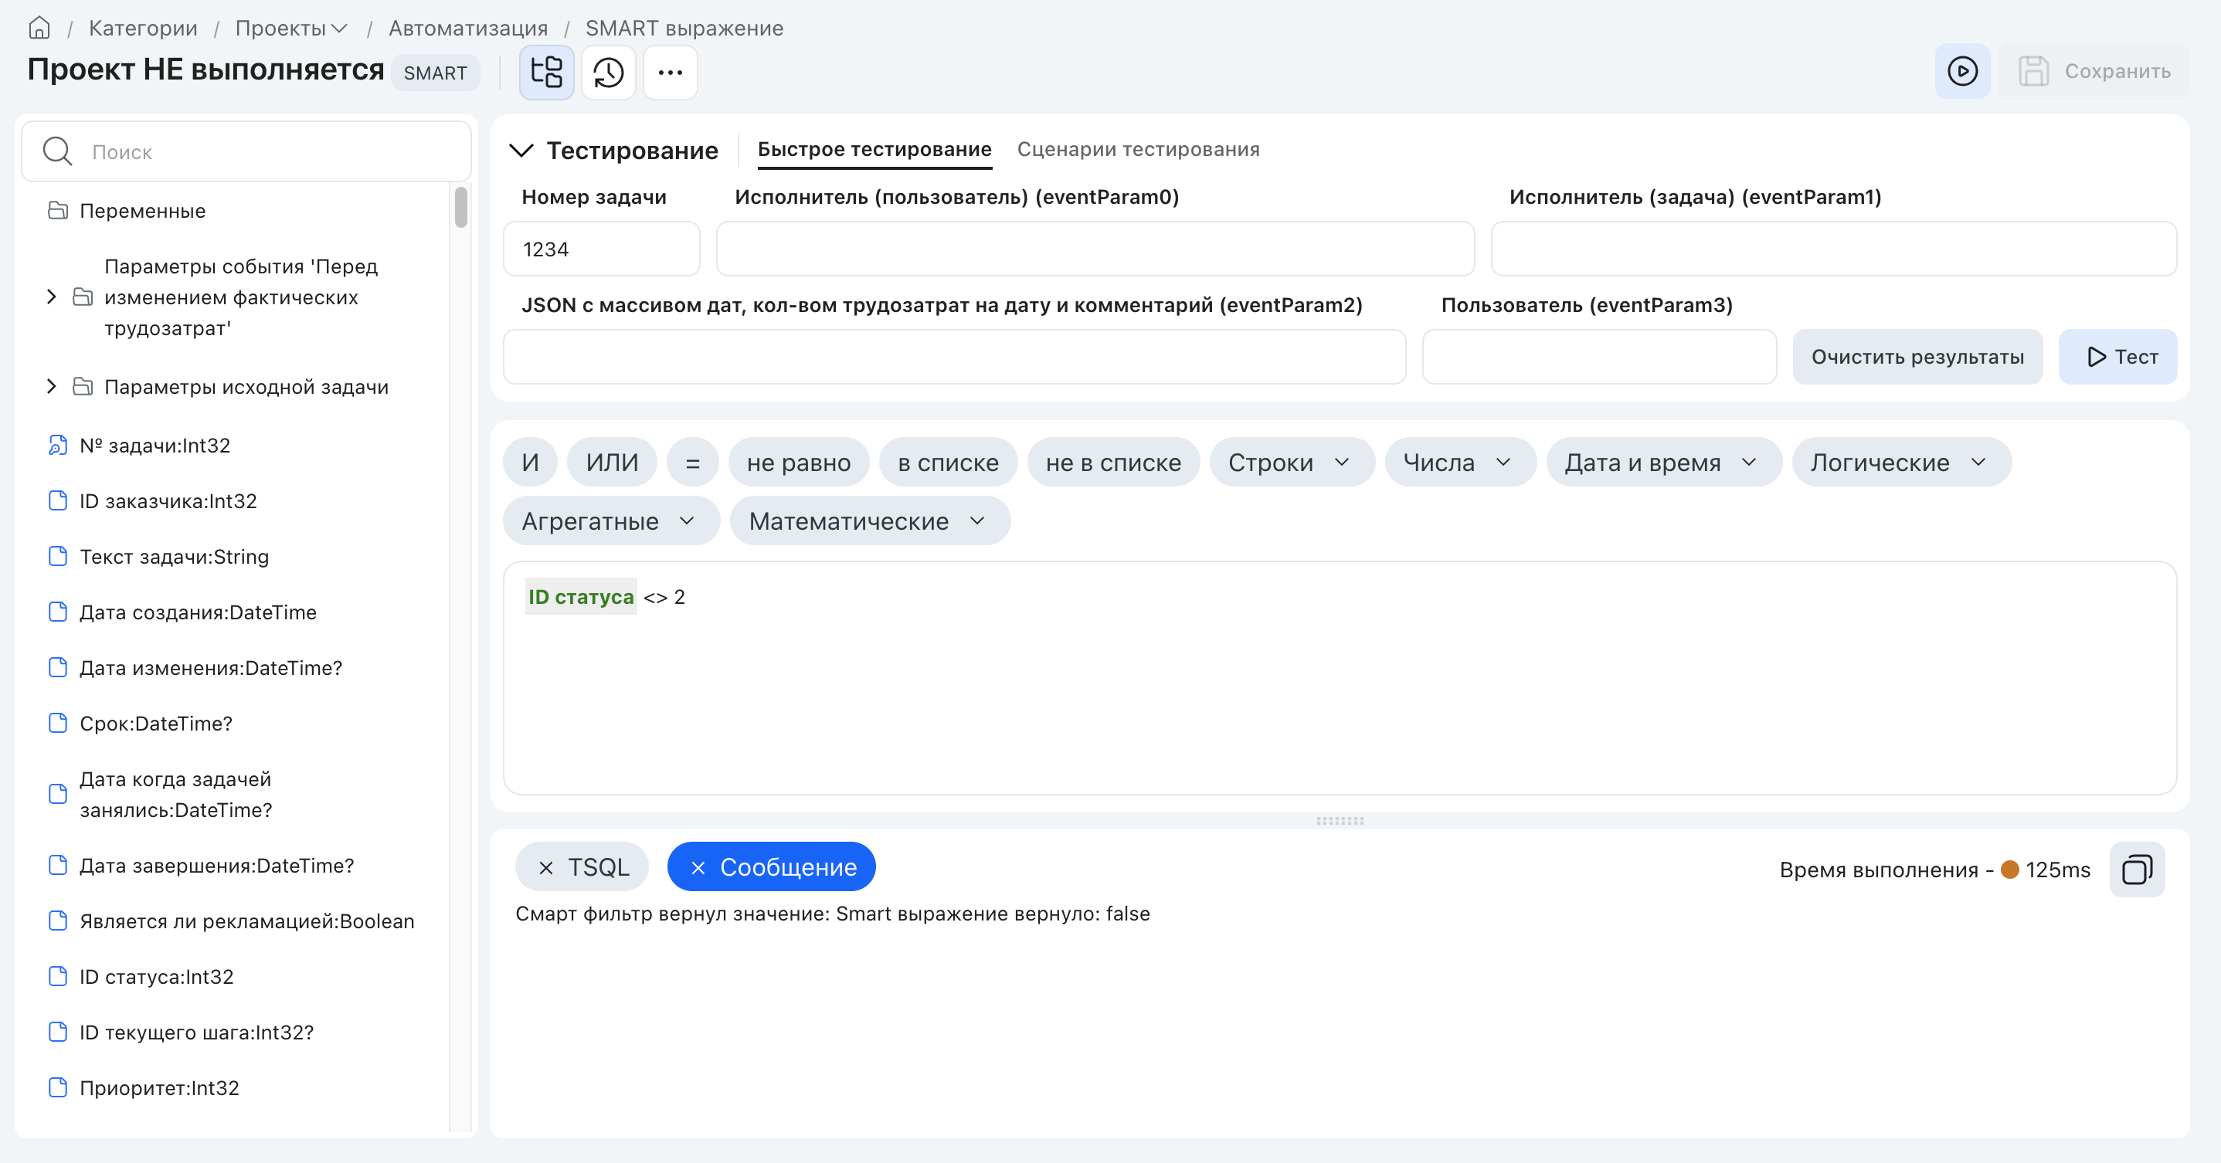Open the Математические functions dropdown

click(x=869, y=520)
